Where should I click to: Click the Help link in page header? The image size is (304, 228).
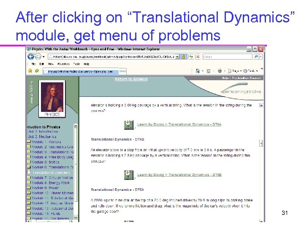(225, 78)
